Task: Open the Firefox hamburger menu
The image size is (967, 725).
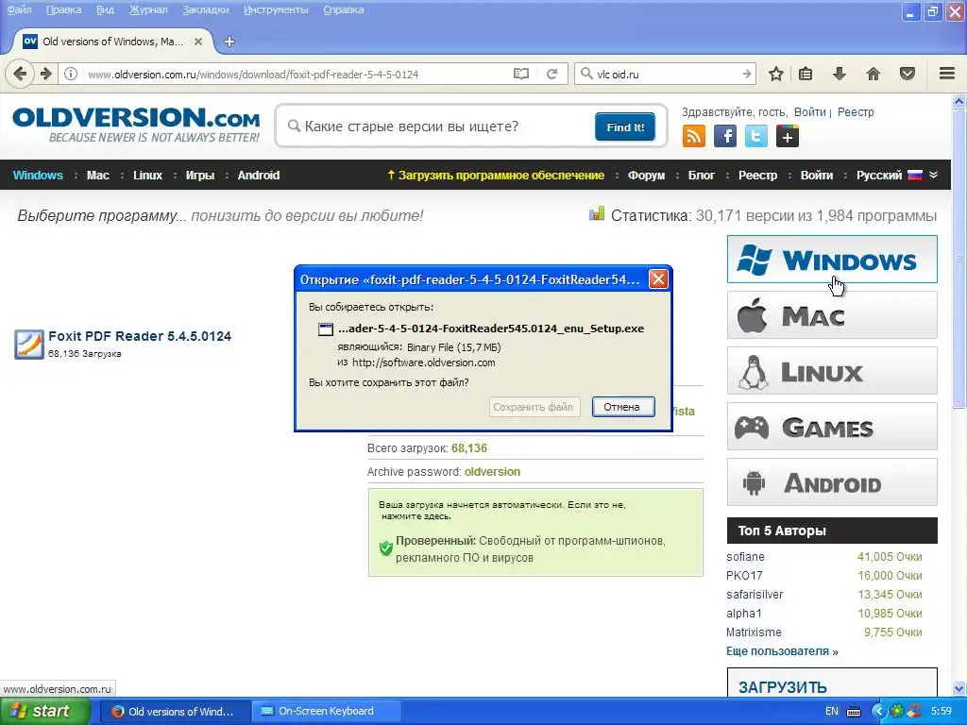Action: point(947,74)
